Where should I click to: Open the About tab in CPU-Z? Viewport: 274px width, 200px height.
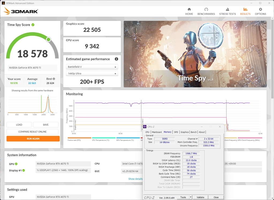tap(202, 132)
